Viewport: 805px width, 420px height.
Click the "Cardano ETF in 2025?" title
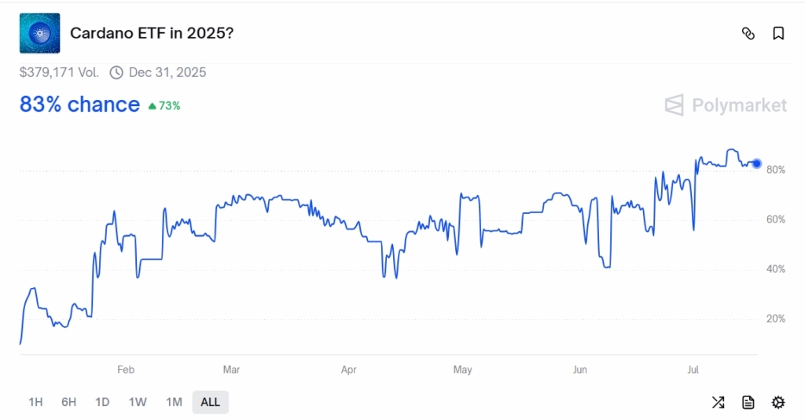coord(152,34)
